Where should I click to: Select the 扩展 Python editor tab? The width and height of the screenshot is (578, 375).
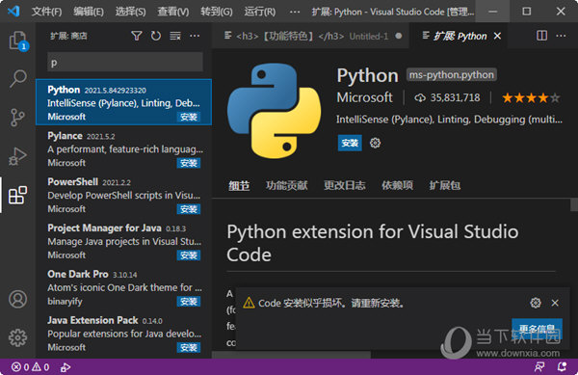[x=460, y=36]
